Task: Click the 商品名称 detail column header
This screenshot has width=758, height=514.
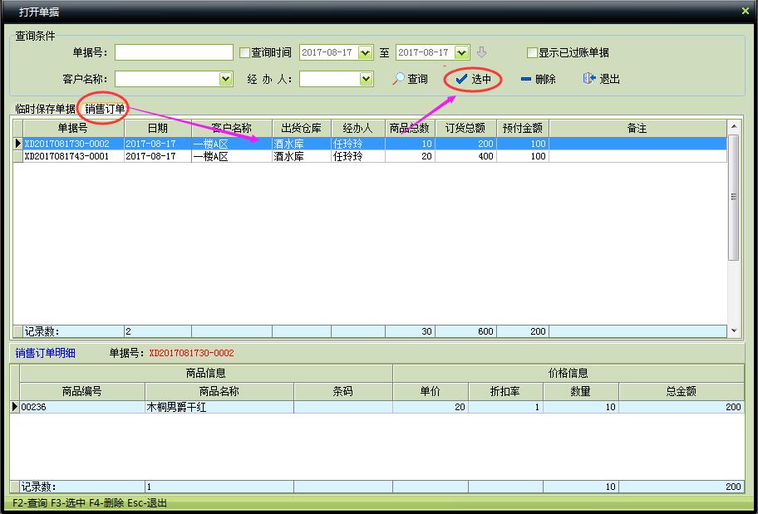Action: click(219, 391)
